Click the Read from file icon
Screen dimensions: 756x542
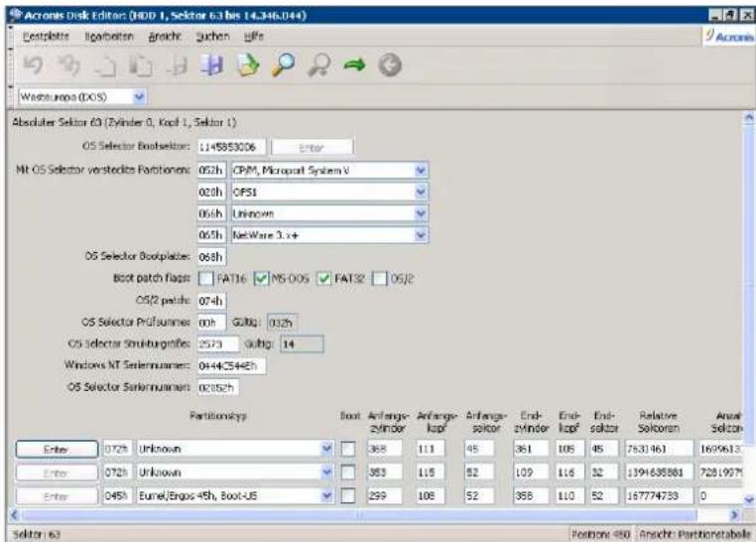point(248,66)
